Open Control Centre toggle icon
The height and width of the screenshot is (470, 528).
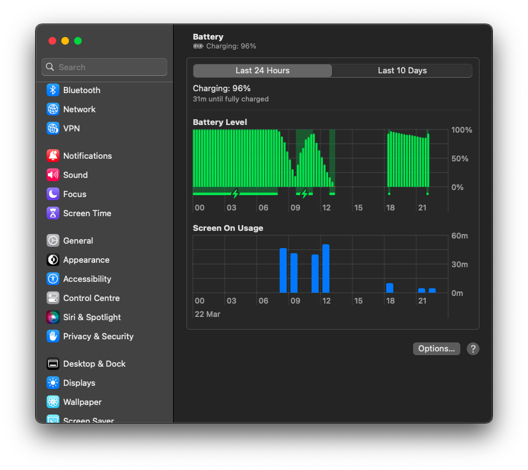point(53,298)
